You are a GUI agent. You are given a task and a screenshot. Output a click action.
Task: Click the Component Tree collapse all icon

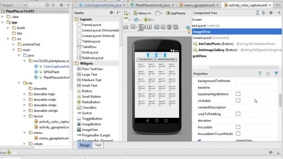[x=263, y=13]
